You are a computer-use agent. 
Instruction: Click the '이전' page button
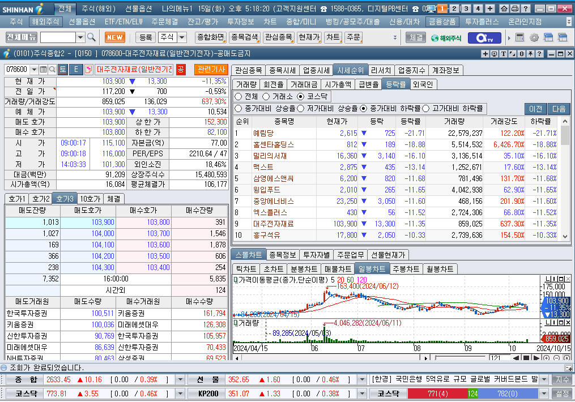(535, 109)
